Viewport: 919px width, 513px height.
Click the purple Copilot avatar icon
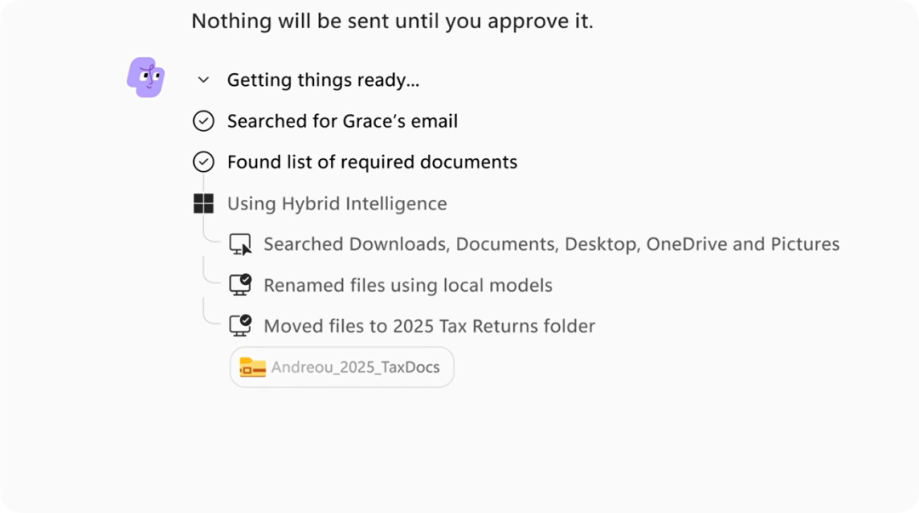pos(146,77)
